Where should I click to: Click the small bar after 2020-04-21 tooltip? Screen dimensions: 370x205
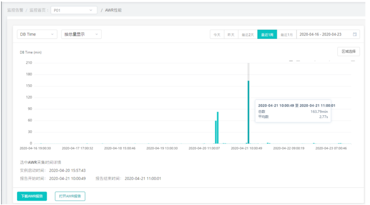tap(268, 143)
